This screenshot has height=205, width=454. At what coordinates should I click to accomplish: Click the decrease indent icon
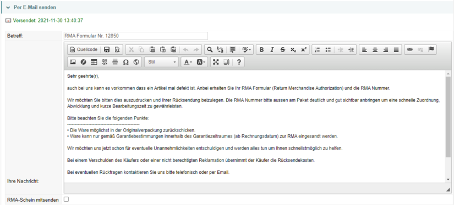click(x=341, y=49)
